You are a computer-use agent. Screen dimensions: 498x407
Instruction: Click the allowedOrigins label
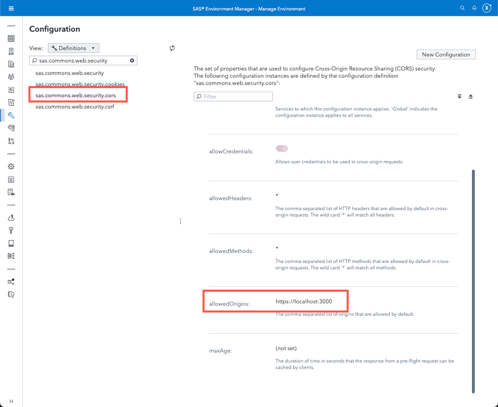(x=229, y=304)
